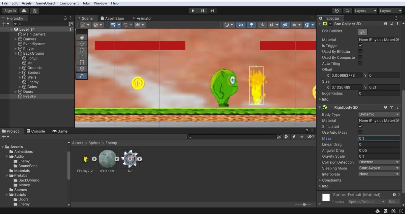Switch to the Animator tab
Screen dimensions: 405x214
point(142,18)
